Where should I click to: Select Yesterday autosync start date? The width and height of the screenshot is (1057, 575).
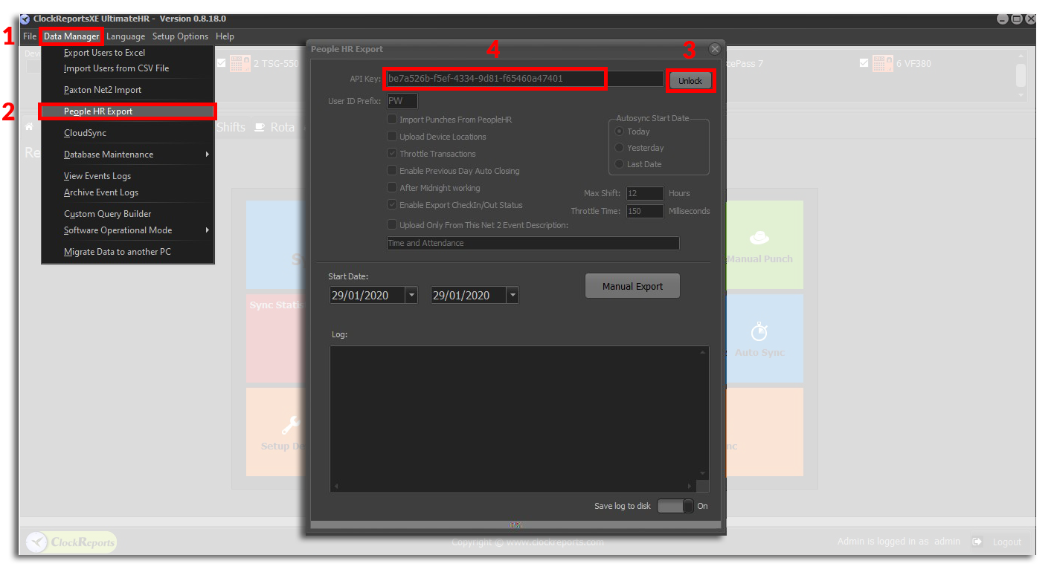pyautogui.click(x=620, y=148)
